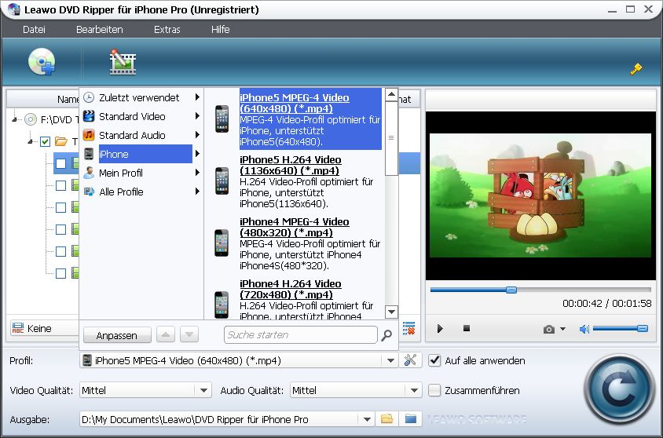Click the Mein Profil person icon
This screenshot has width=663, height=438.
pos(89,173)
